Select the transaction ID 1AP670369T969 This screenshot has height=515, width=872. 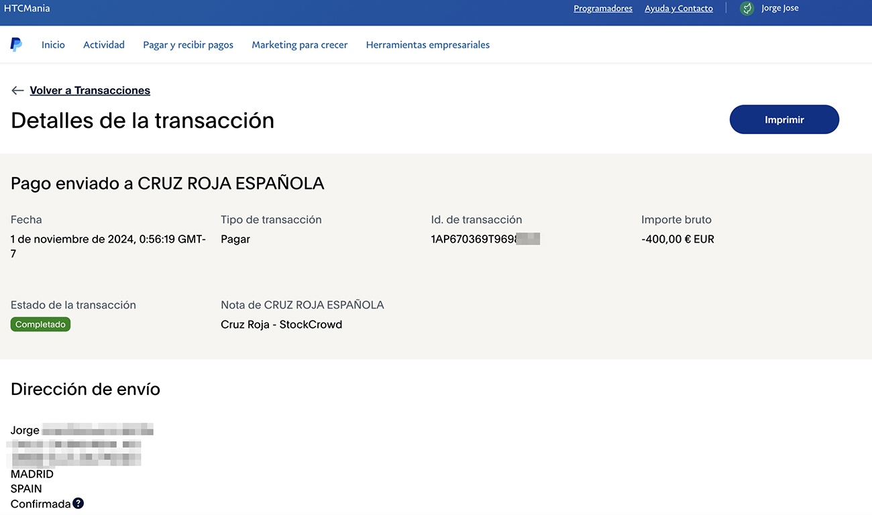coord(485,239)
